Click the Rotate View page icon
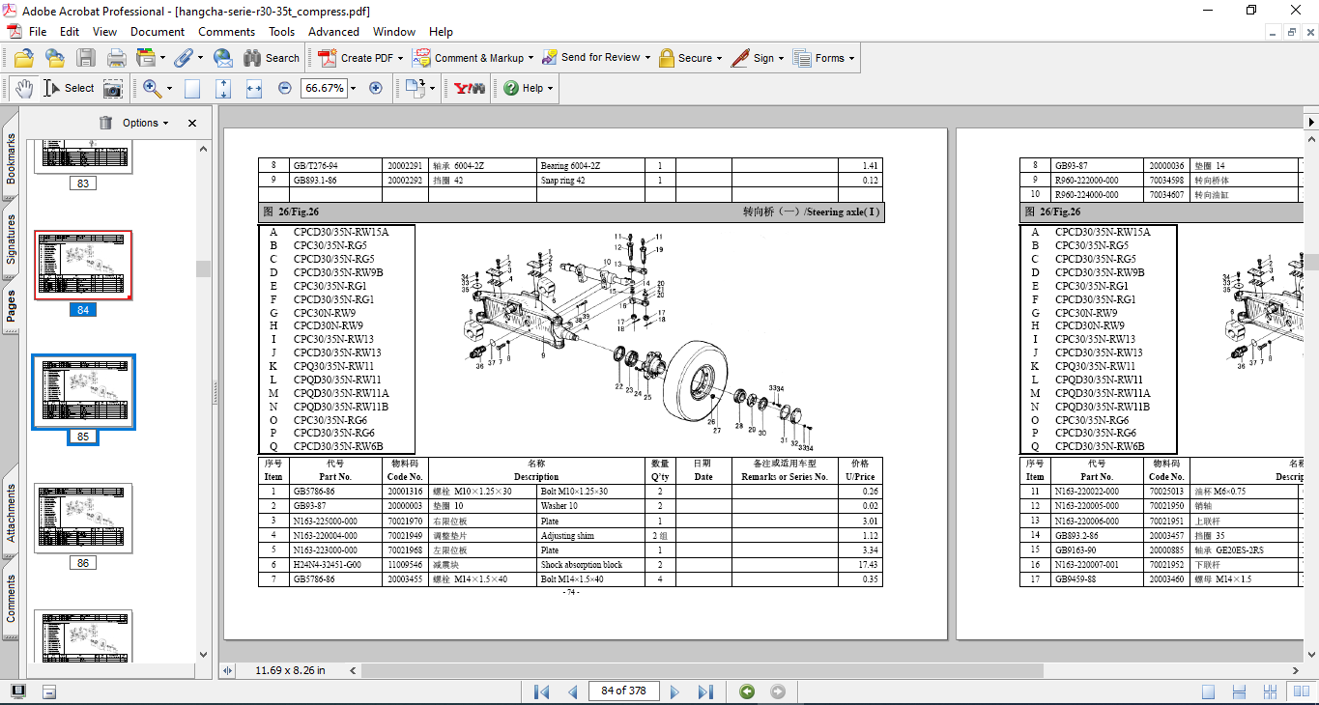This screenshot has width=1319, height=705. (415, 88)
